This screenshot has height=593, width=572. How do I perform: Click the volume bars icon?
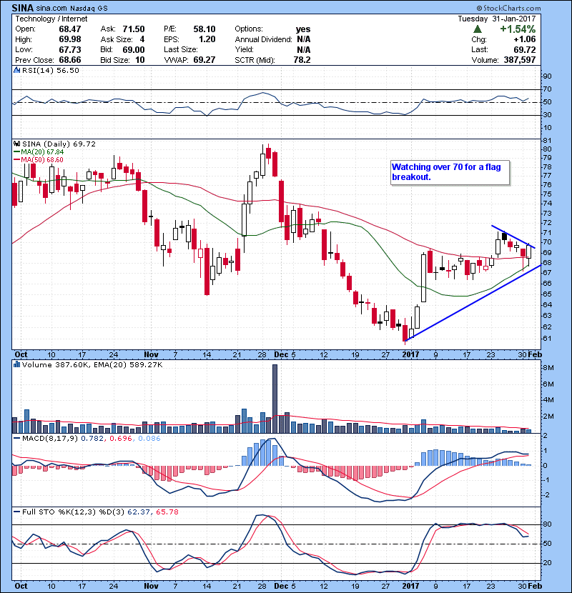point(16,365)
